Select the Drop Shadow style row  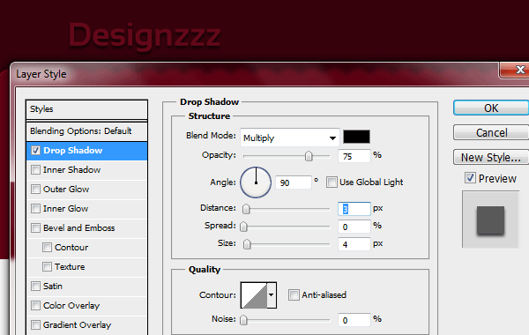[86, 151]
